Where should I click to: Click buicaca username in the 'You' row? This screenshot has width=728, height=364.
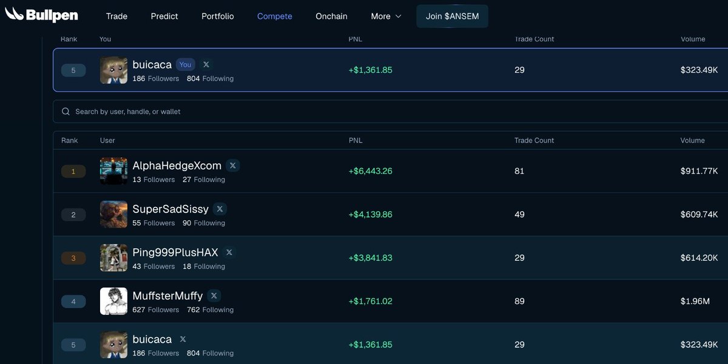152,64
